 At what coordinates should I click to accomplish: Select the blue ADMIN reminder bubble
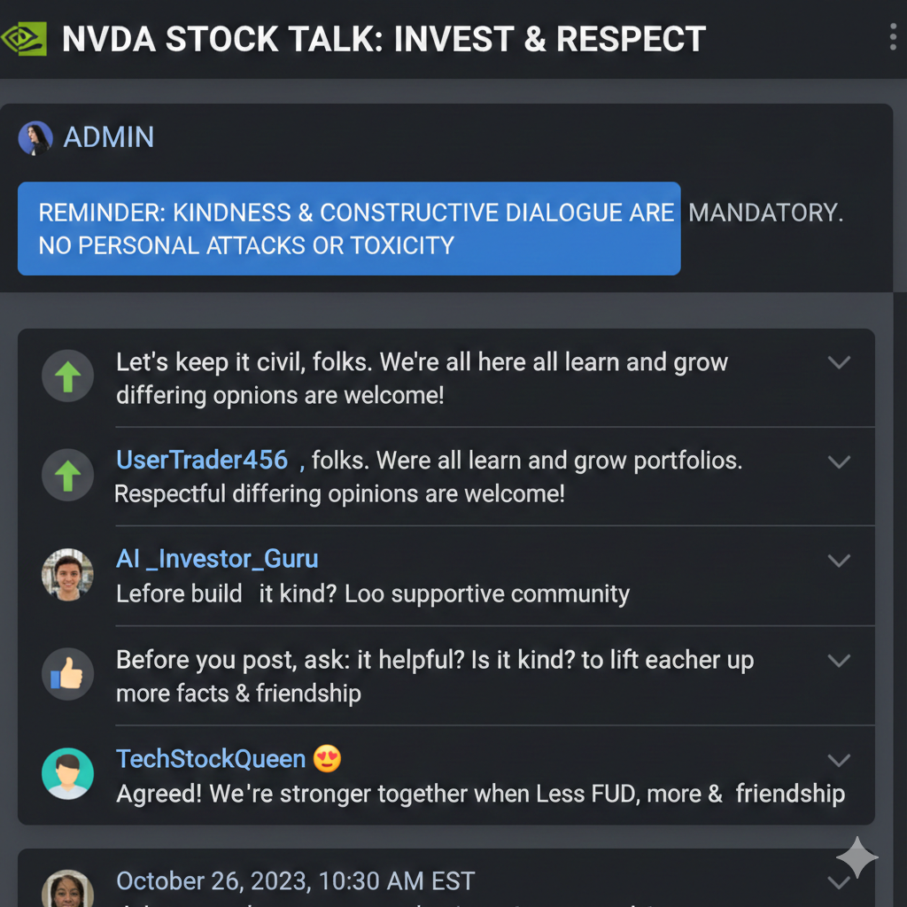click(349, 229)
